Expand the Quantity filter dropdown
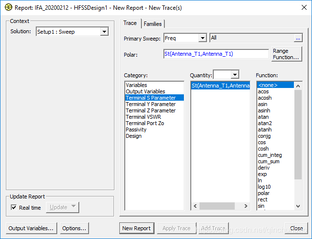The image size is (312, 239). (235, 75)
